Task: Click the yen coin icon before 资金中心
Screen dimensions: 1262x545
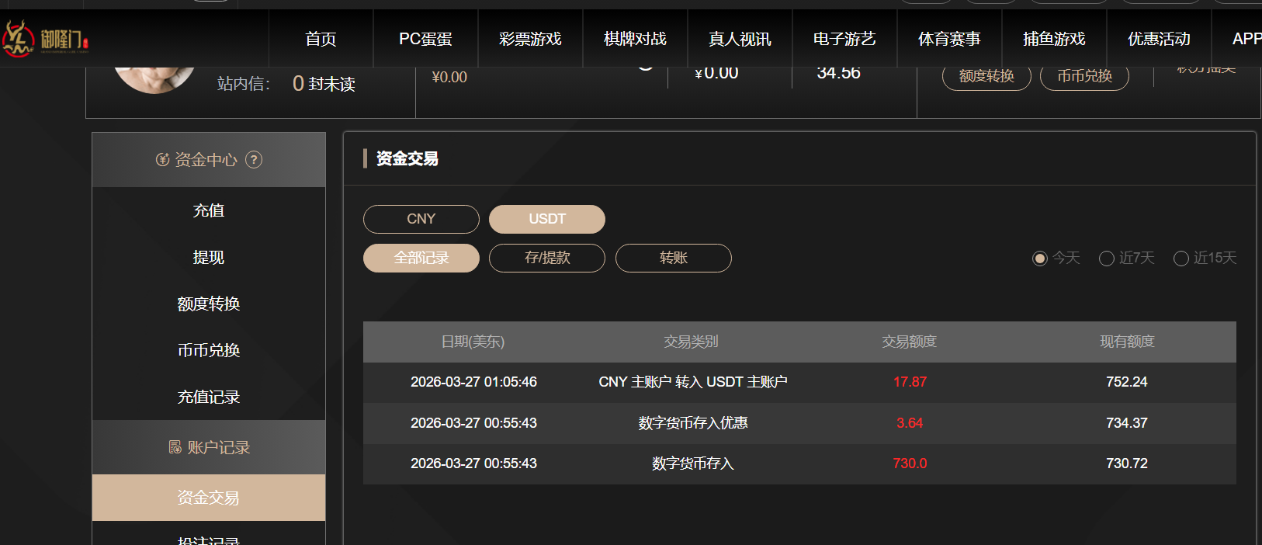Action: [x=162, y=160]
